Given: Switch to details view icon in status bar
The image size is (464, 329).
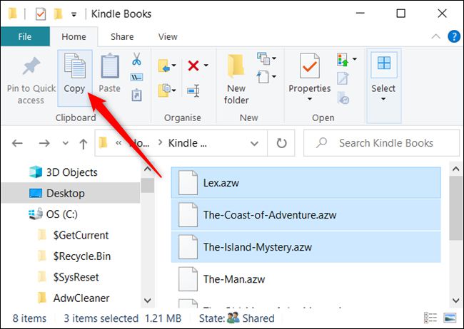Looking at the screenshot, I should point(430,318).
